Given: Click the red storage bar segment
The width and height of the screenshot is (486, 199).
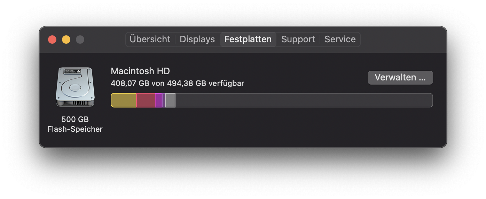Looking at the screenshot, I should point(146,100).
